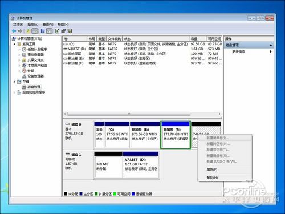The width and height of the screenshot is (285, 214).
Task: Click the FAT32 file system cell
Action: (x=112, y=49)
